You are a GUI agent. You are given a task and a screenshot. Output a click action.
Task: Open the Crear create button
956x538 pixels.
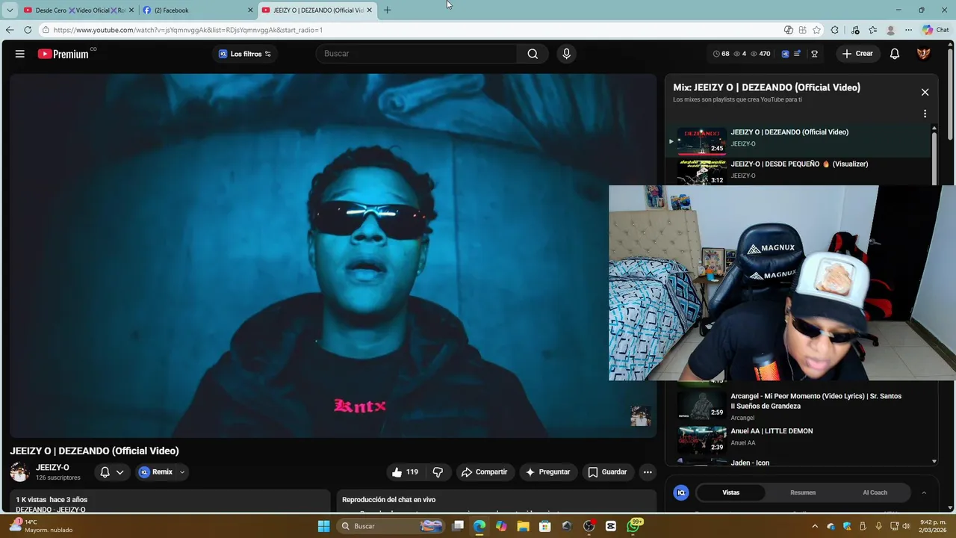pos(857,54)
